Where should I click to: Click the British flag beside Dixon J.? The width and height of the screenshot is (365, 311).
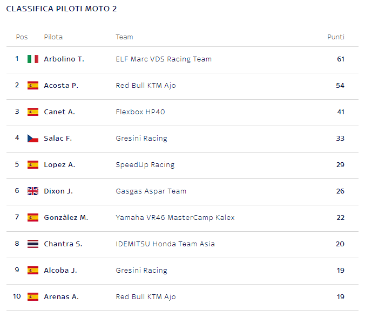(33, 191)
